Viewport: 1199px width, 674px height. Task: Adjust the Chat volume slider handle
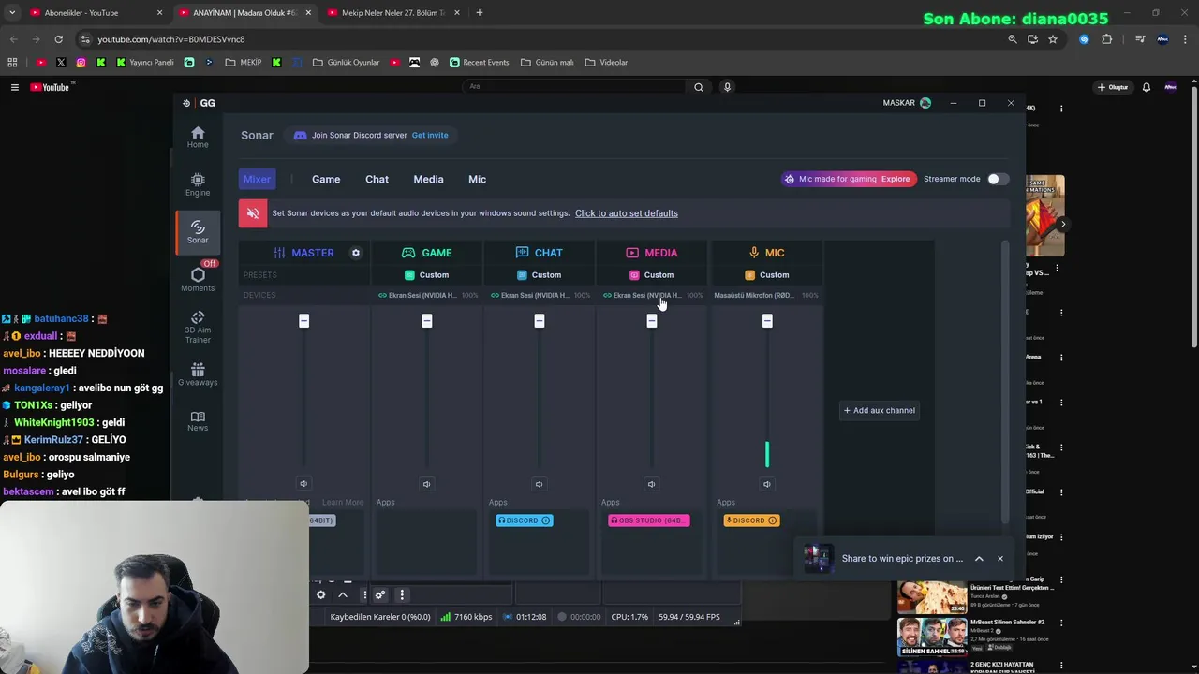(x=539, y=321)
